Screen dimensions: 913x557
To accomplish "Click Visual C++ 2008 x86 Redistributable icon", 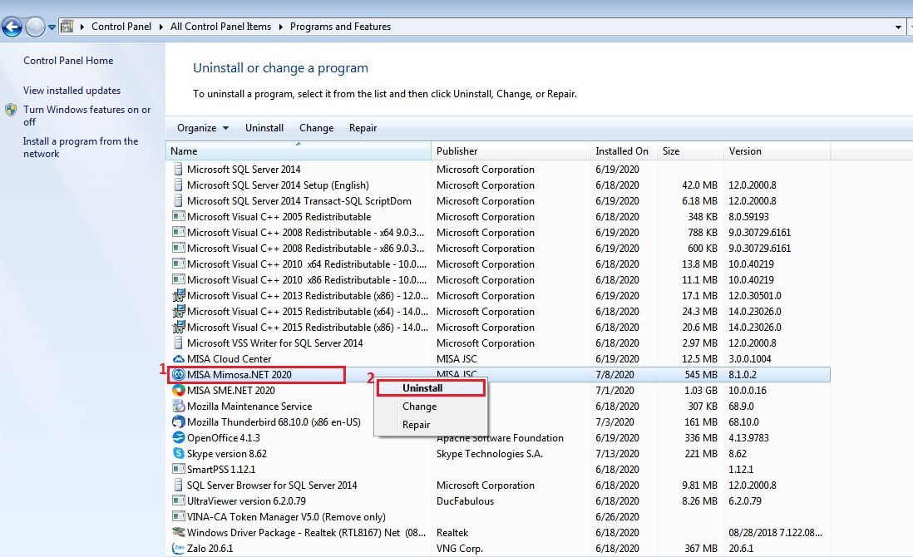I will [178, 248].
